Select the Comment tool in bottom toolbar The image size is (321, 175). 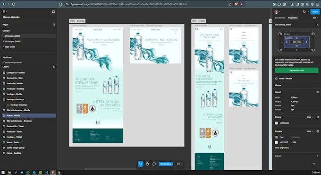[154, 164]
